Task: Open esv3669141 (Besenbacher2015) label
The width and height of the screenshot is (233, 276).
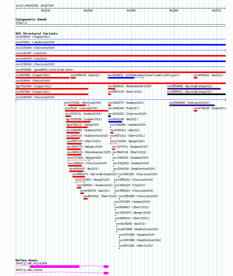Action: pyautogui.click(x=130, y=86)
